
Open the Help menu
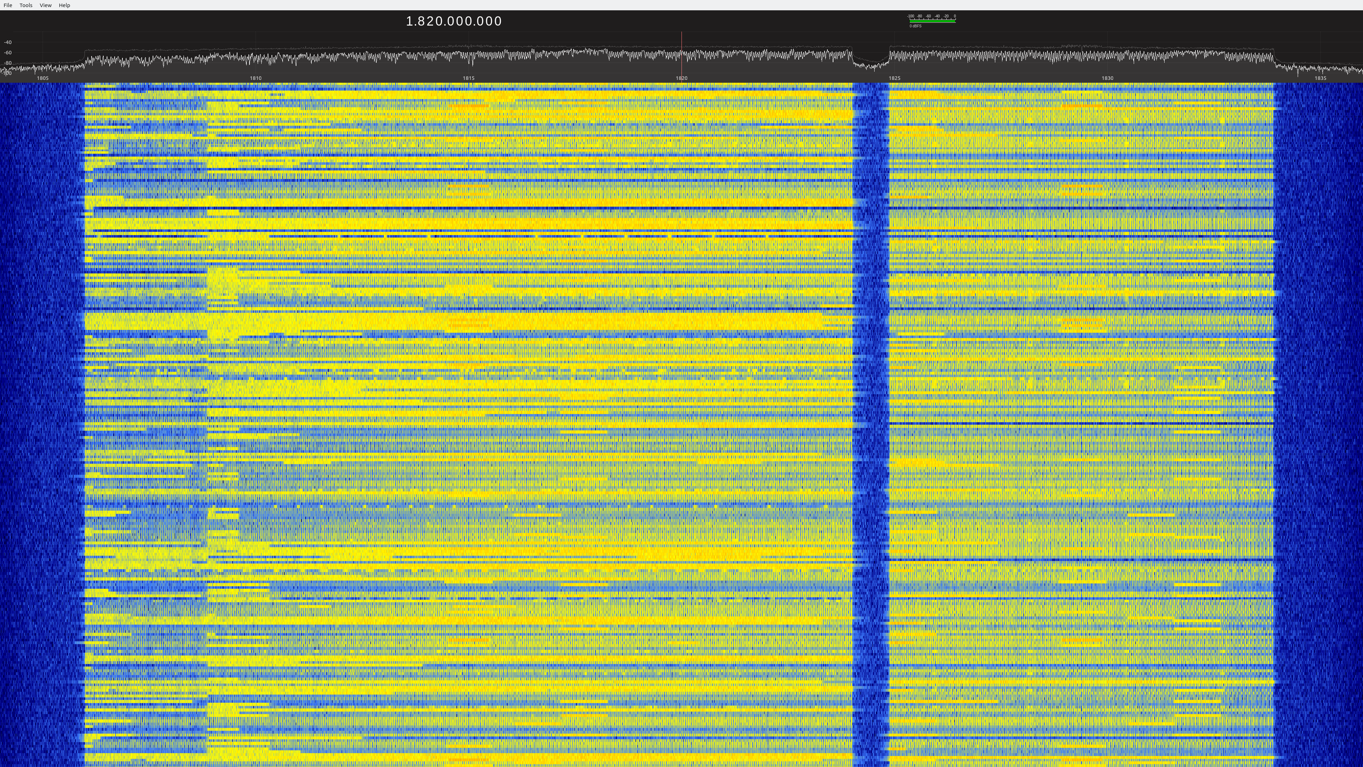(x=64, y=5)
